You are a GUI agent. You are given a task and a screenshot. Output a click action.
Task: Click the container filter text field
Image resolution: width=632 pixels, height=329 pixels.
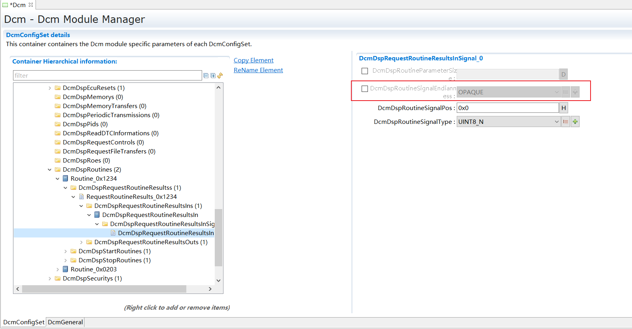coord(107,76)
